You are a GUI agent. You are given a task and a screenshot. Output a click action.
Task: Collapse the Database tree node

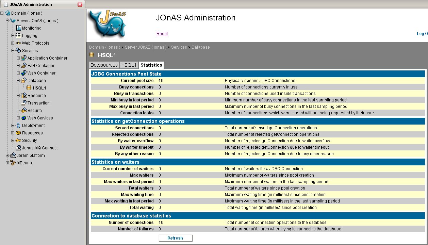18,81
